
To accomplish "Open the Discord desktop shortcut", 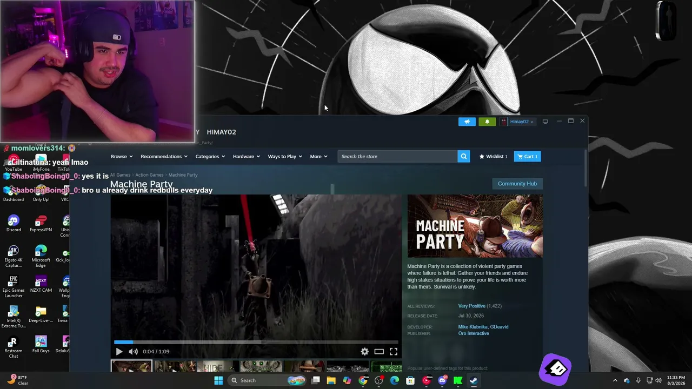I will [14, 224].
